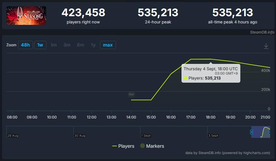Screen dimensions: 276x161
Task: Select the 3m zoom option
Action: pos(67,45)
